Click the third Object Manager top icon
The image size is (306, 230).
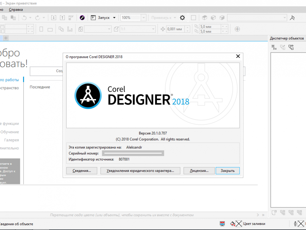click(x=291, y=47)
